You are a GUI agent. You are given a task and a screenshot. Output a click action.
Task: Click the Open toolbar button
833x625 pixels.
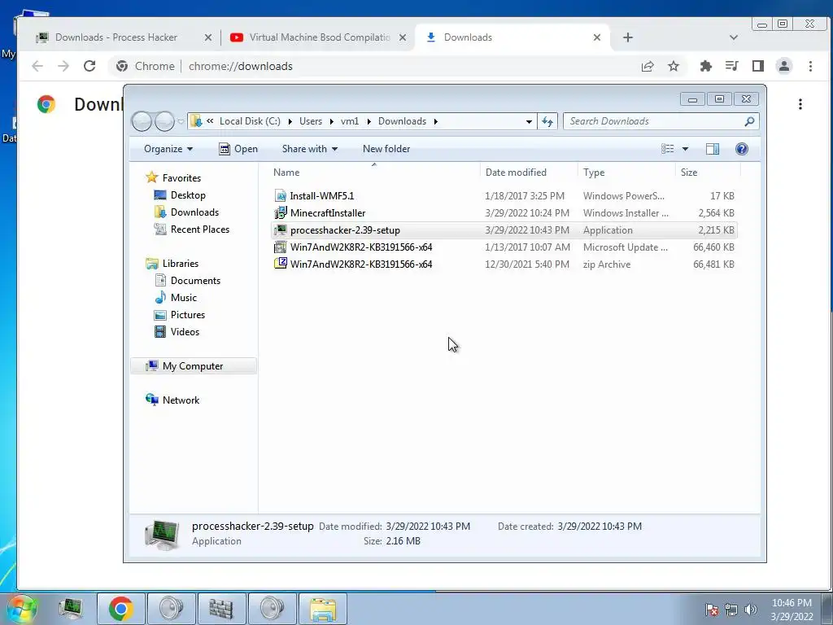click(x=238, y=149)
